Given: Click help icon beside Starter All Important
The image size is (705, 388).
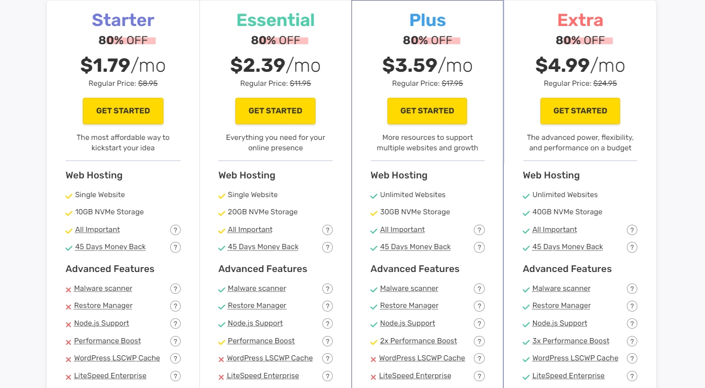Looking at the screenshot, I should tap(175, 230).
